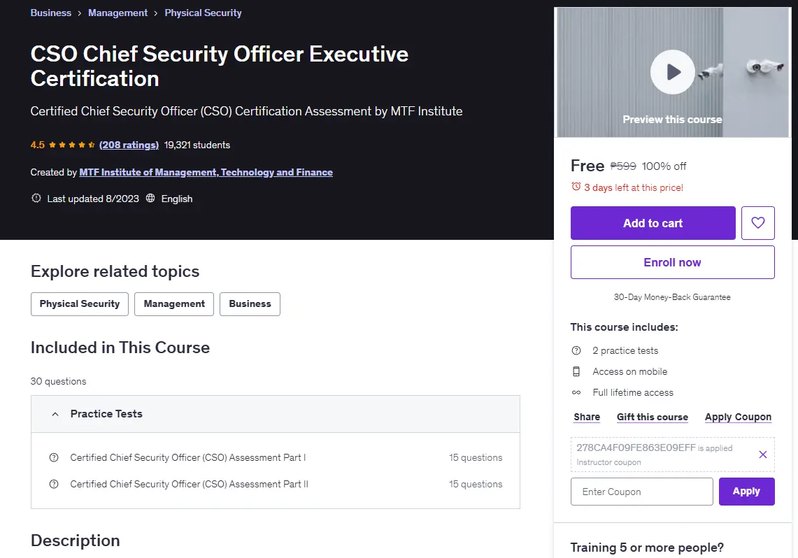Select the Business topic tag
798x558 pixels.
pos(250,303)
